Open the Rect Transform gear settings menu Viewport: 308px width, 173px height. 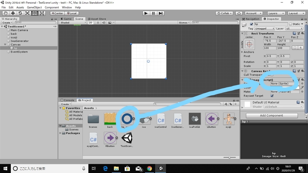point(303,33)
